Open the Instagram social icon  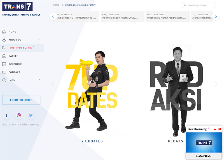19,115
